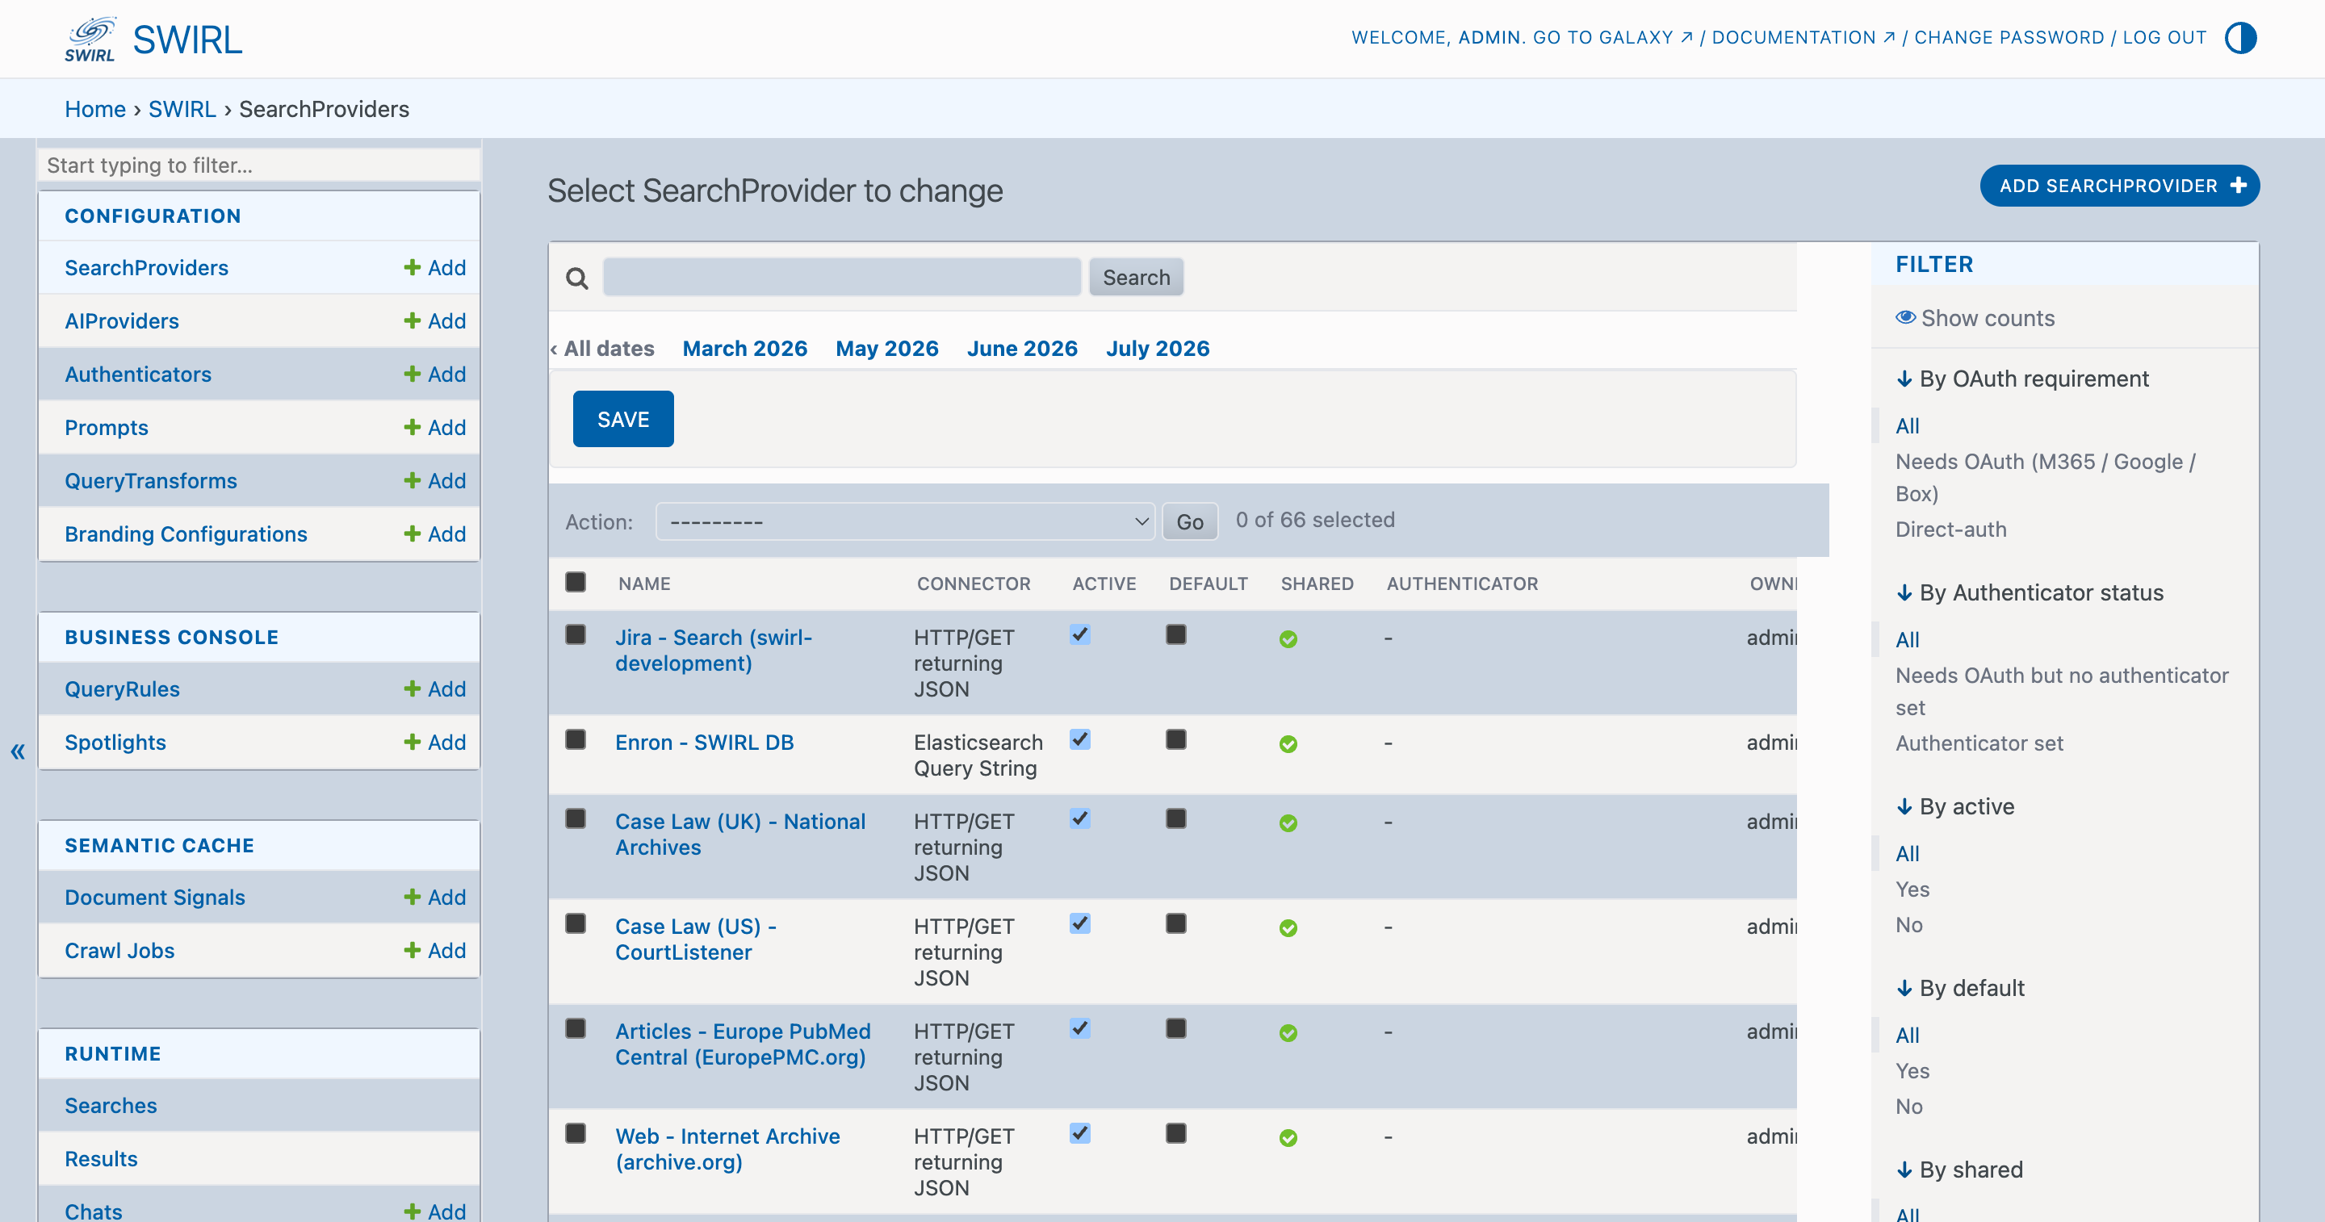Filter by Direct-auth requirement
The height and width of the screenshot is (1222, 2325).
1950,529
